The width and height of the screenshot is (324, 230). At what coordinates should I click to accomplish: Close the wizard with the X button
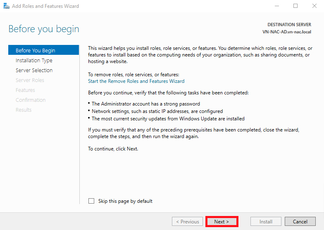pos(314,6)
